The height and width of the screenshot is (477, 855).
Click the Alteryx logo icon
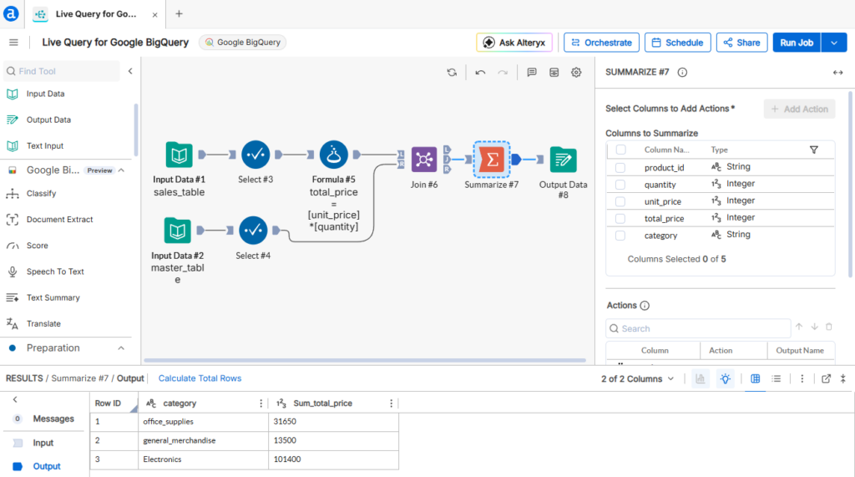[x=11, y=13]
